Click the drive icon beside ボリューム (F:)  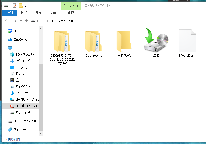coord(12,113)
